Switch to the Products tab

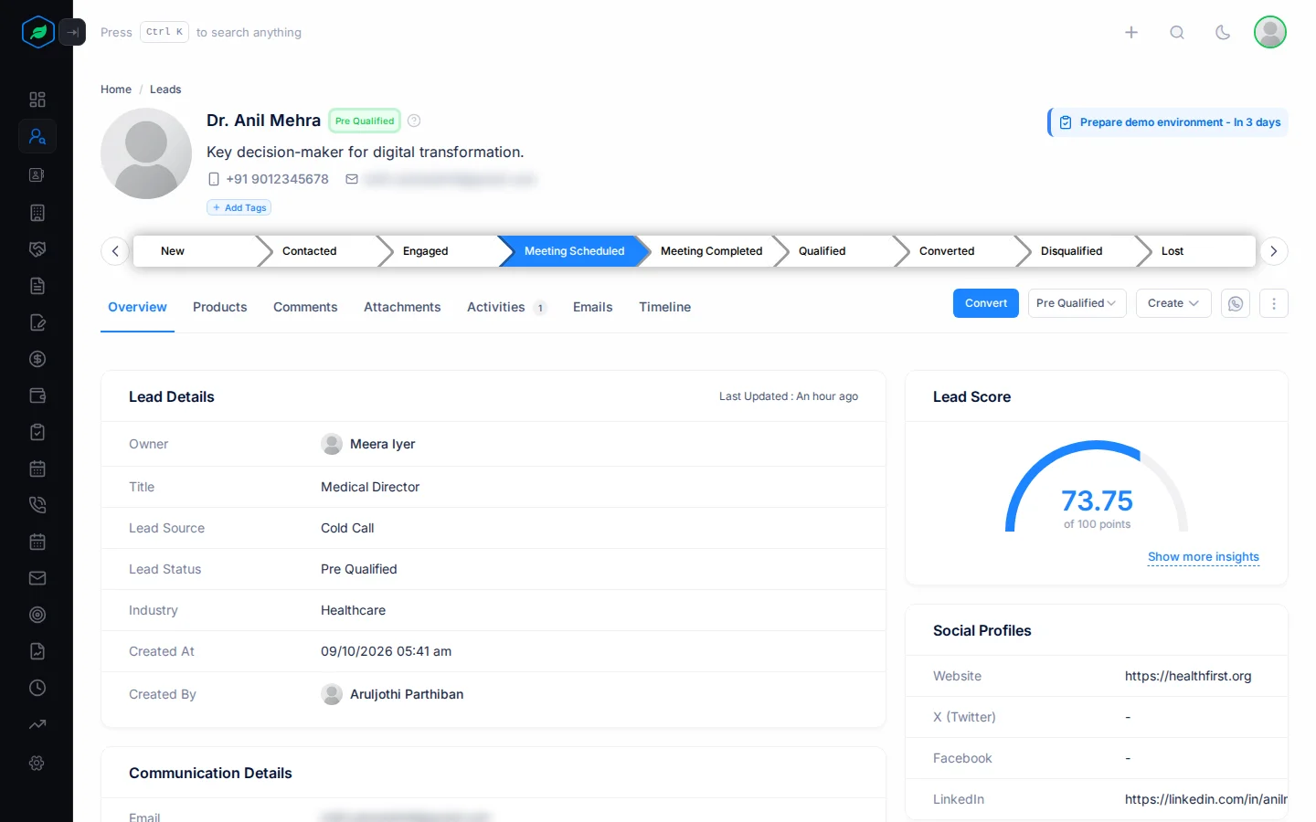click(x=220, y=307)
